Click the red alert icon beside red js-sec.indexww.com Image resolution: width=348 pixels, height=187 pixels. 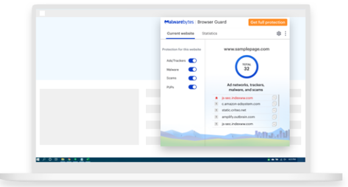216,98
